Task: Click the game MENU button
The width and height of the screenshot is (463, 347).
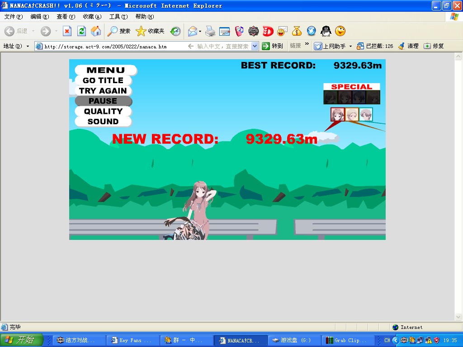Action: coord(106,70)
